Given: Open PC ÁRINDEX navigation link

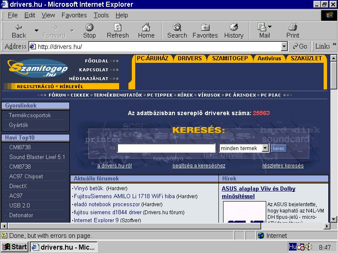Looking at the screenshot, I should [x=240, y=95].
